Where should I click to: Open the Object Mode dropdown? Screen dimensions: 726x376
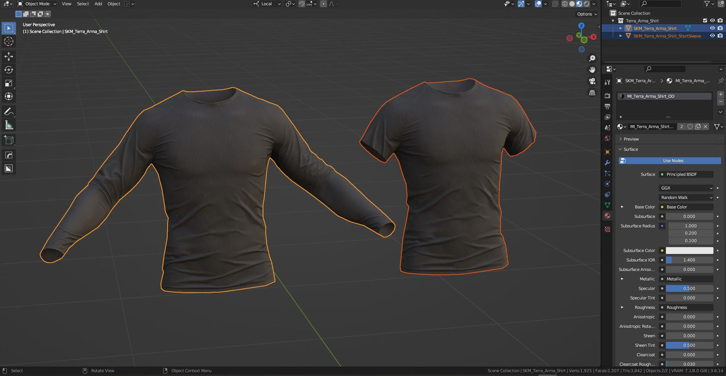(38, 4)
